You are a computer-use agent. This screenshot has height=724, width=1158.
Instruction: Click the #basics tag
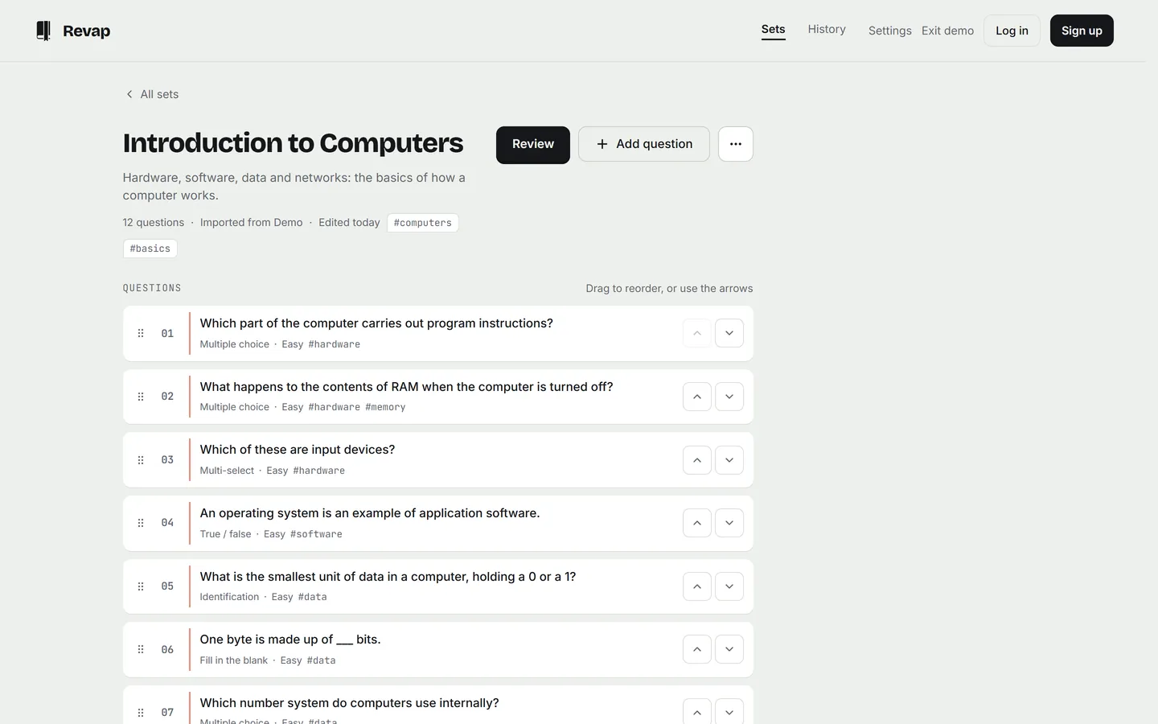point(150,249)
